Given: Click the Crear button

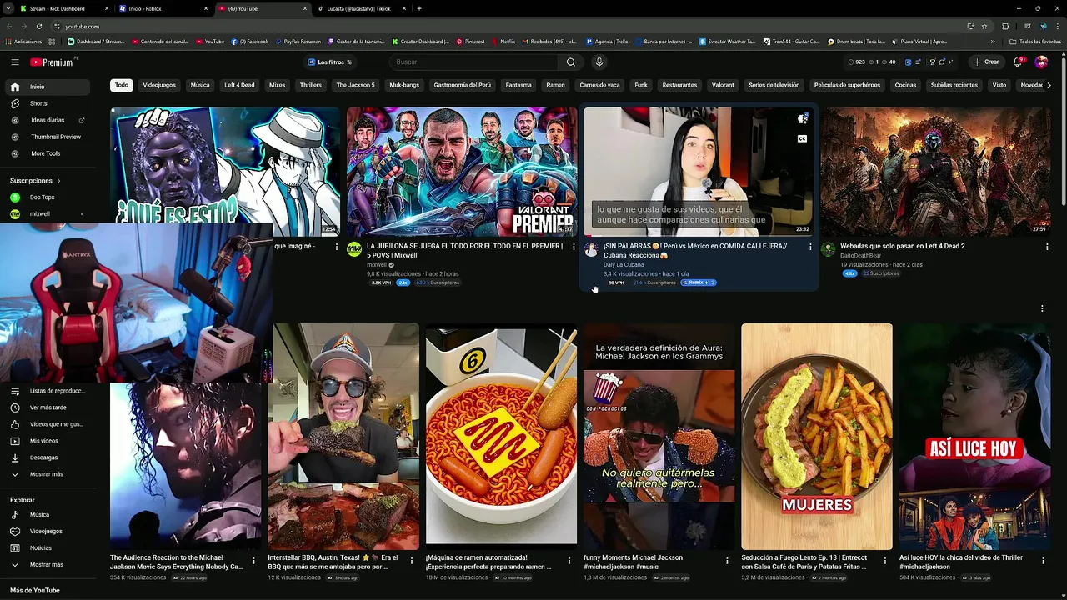Looking at the screenshot, I should (x=985, y=62).
